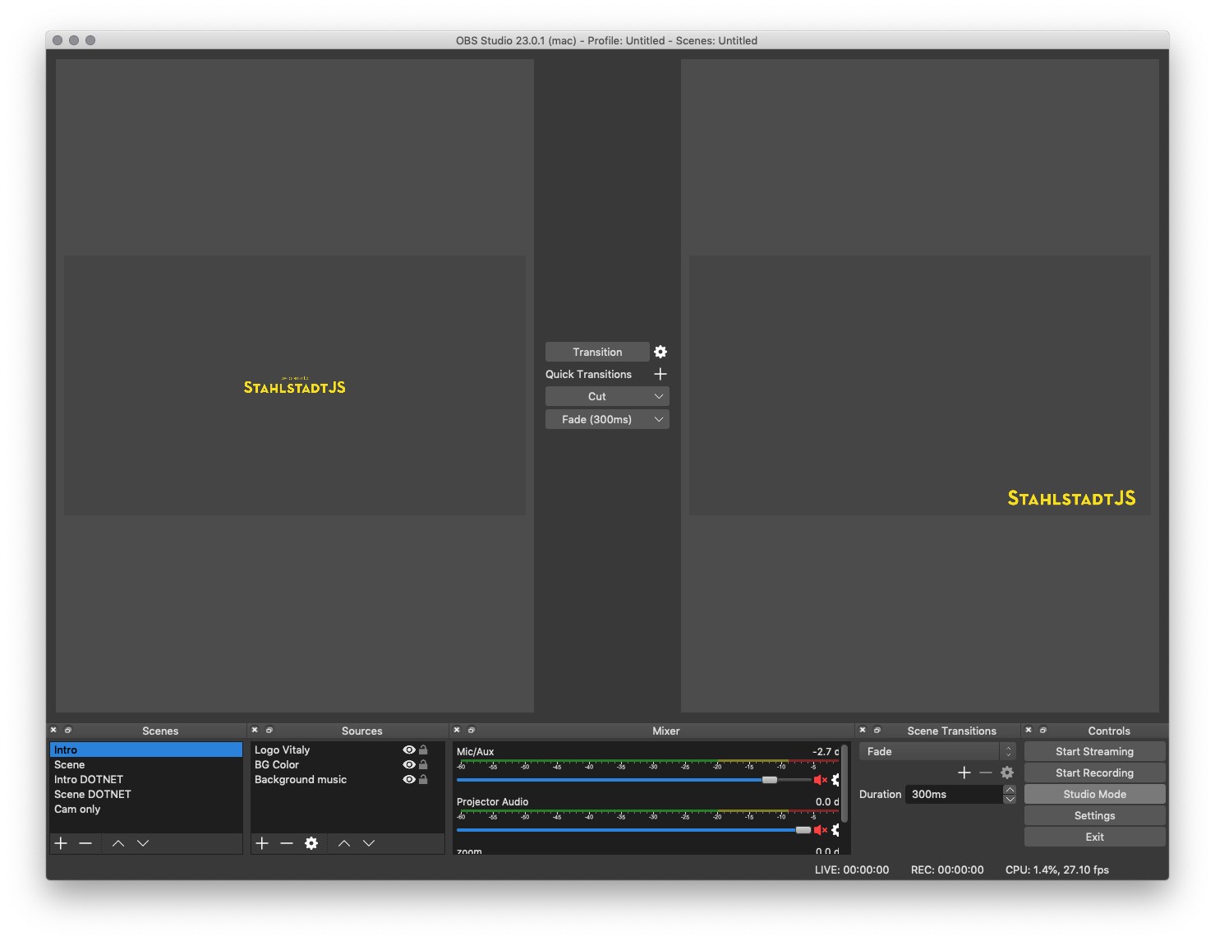Toggle Studio Mode off
This screenshot has width=1215, height=941.
point(1094,794)
